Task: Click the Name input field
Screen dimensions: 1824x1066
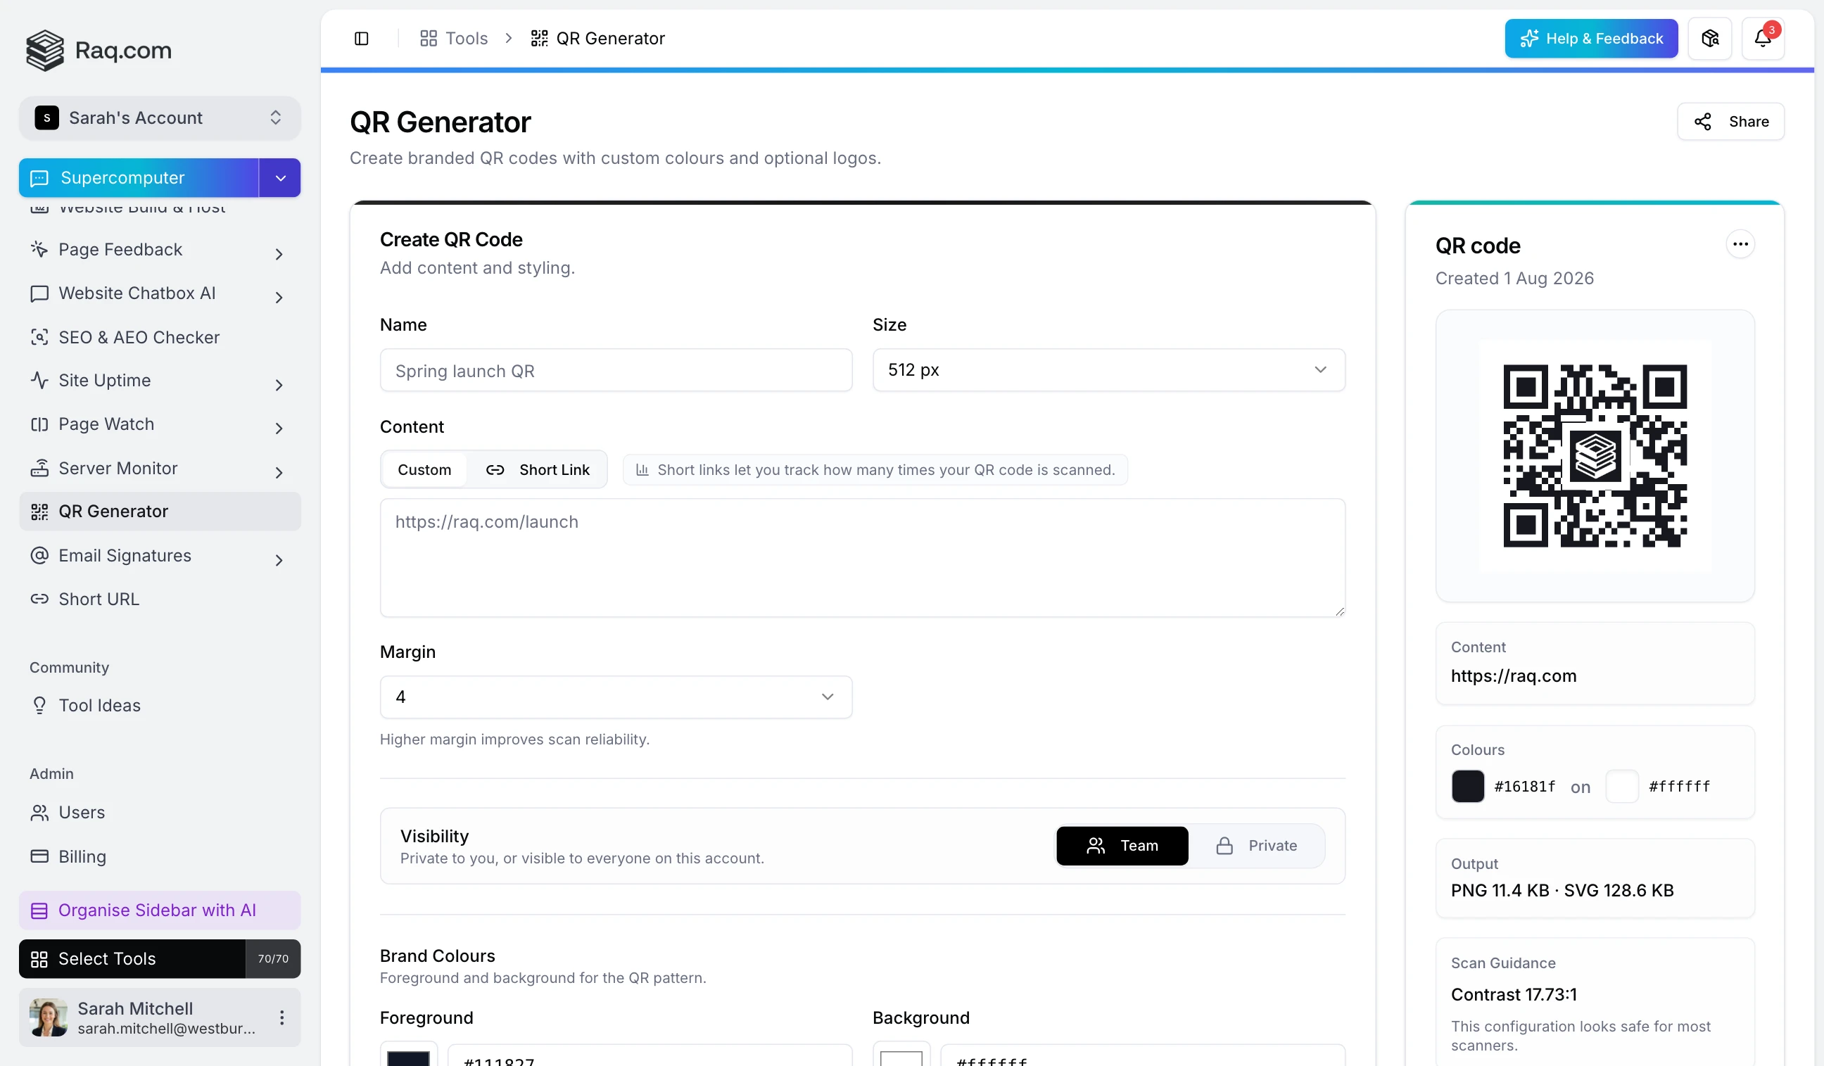Action: point(616,371)
